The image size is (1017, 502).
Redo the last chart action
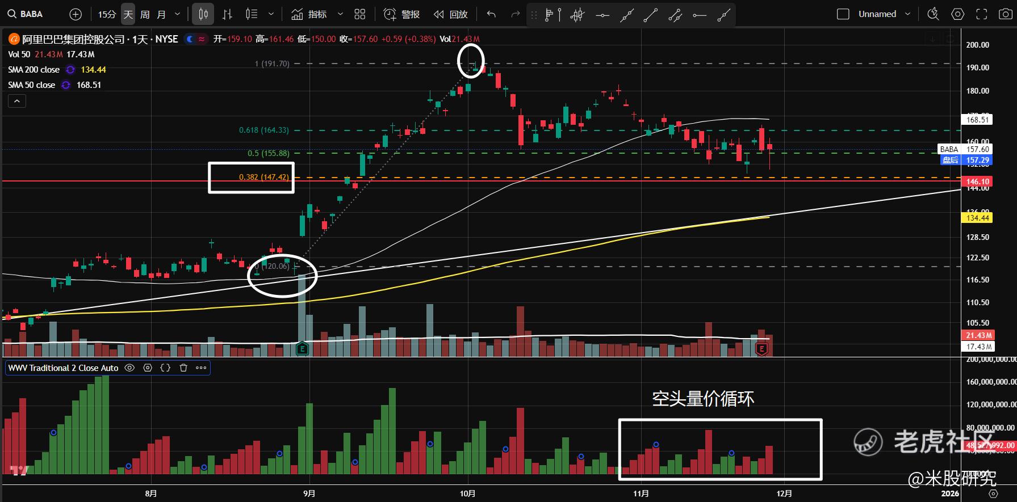[x=515, y=14]
